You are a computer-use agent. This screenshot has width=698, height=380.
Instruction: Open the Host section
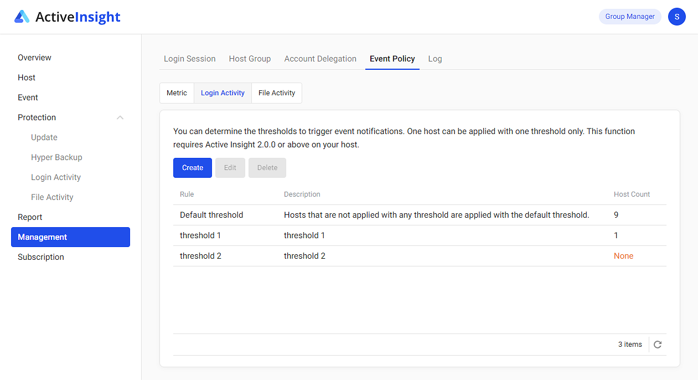click(x=26, y=78)
